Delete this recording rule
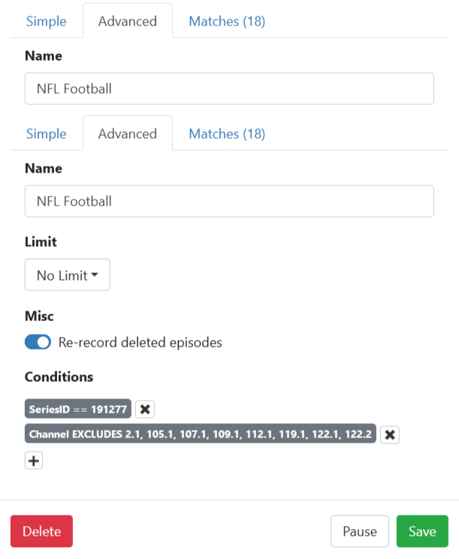 [x=41, y=531]
